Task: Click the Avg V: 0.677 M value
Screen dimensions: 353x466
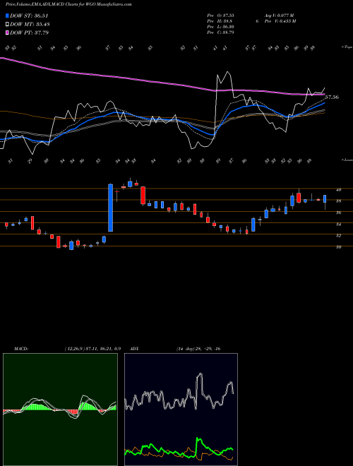Action: [280, 15]
